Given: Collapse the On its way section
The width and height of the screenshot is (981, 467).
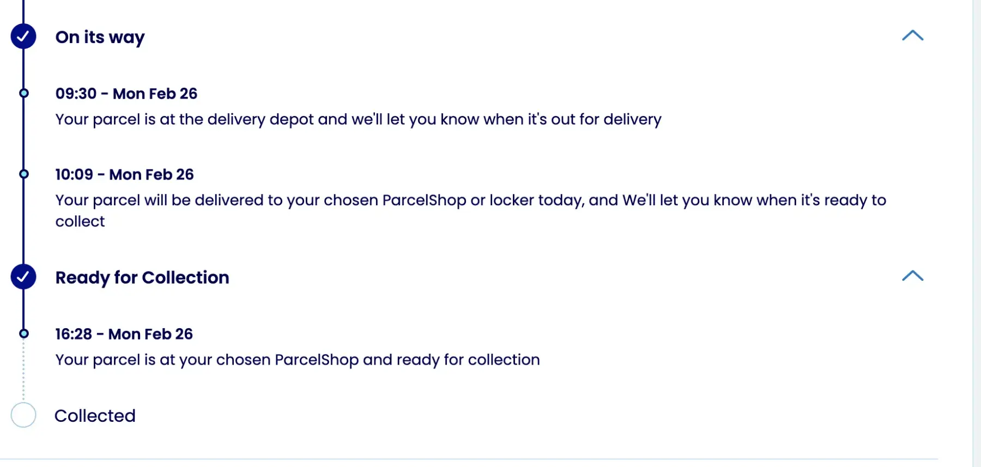Looking at the screenshot, I should (912, 36).
